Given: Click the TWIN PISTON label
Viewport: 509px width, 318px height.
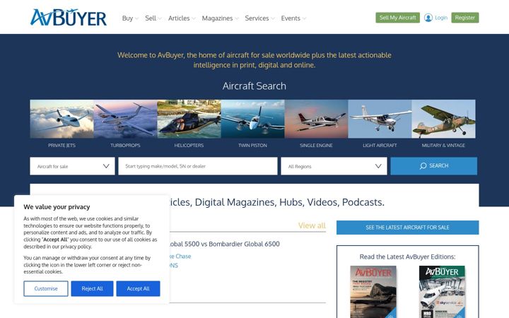Looking at the screenshot, I should tap(252, 146).
